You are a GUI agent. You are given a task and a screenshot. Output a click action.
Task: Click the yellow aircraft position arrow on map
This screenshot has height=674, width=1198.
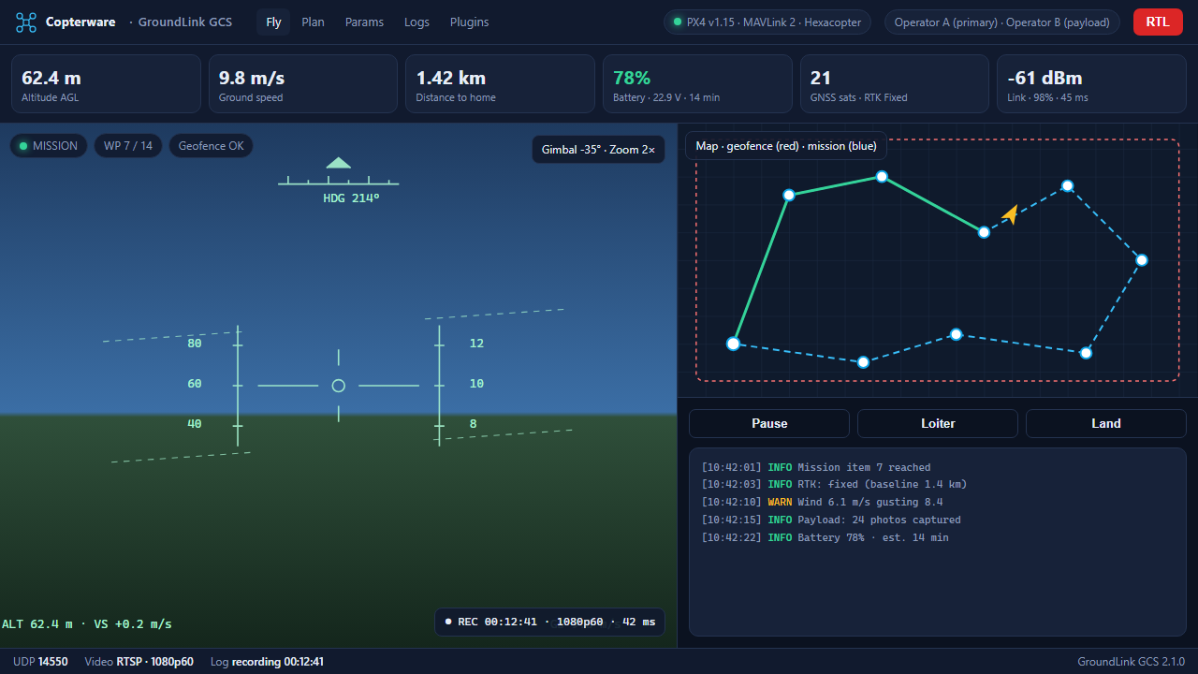(x=1010, y=214)
